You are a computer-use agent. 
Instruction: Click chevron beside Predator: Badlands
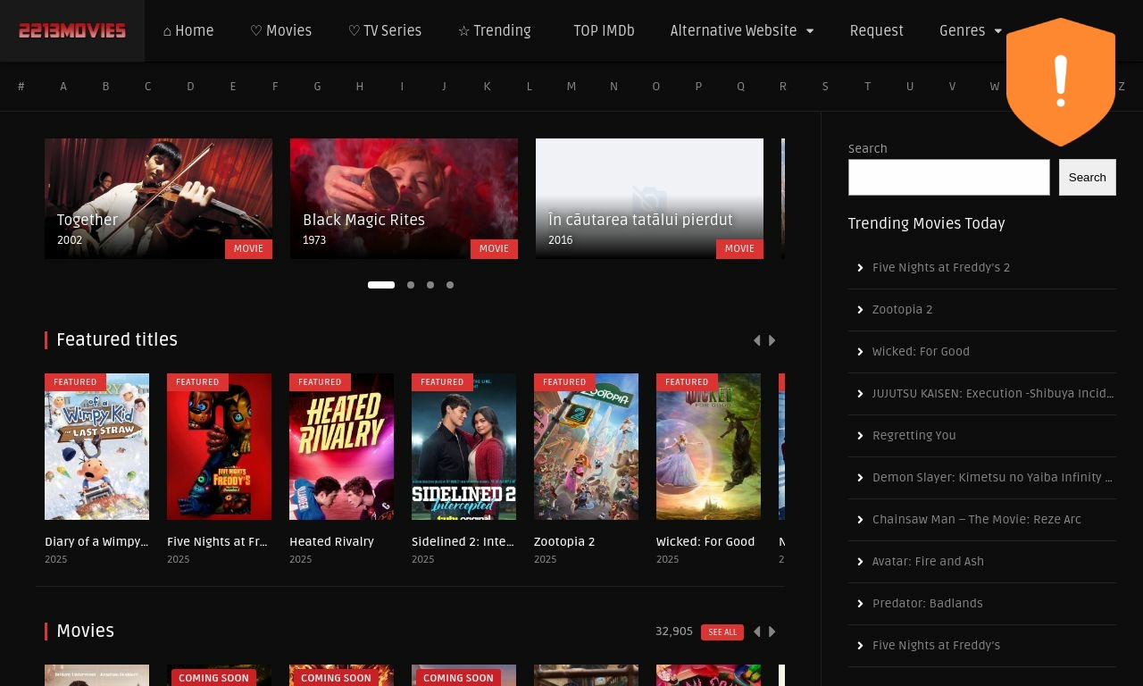[860, 604]
